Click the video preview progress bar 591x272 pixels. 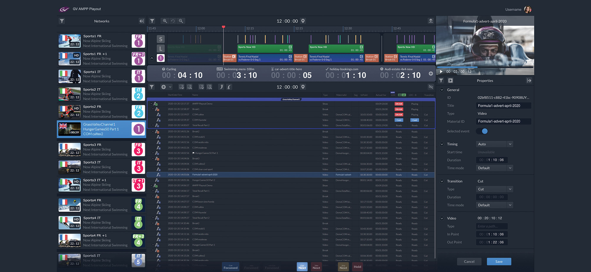click(485, 67)
